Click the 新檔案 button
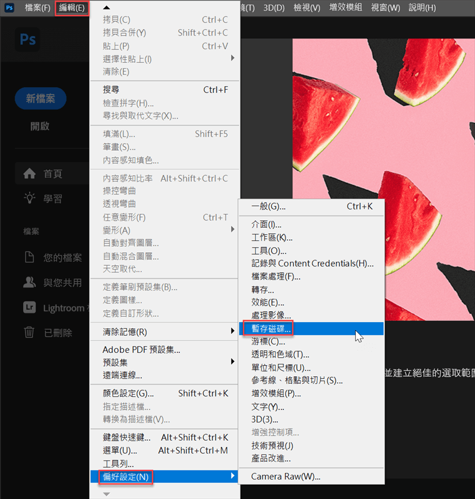The image size is (475, 499). pos(40,98)
